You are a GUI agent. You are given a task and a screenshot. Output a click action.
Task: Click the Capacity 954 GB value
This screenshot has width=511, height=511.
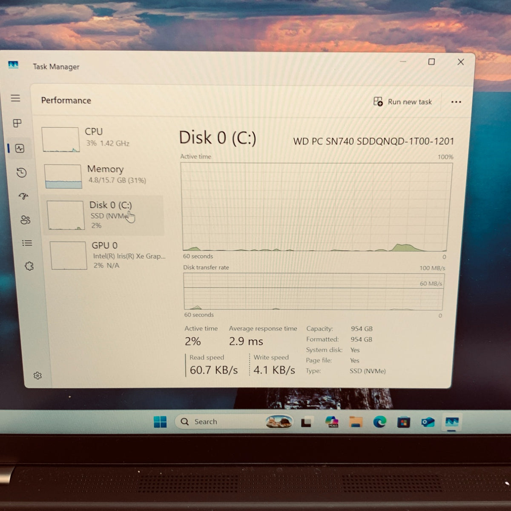coord(362,329)
